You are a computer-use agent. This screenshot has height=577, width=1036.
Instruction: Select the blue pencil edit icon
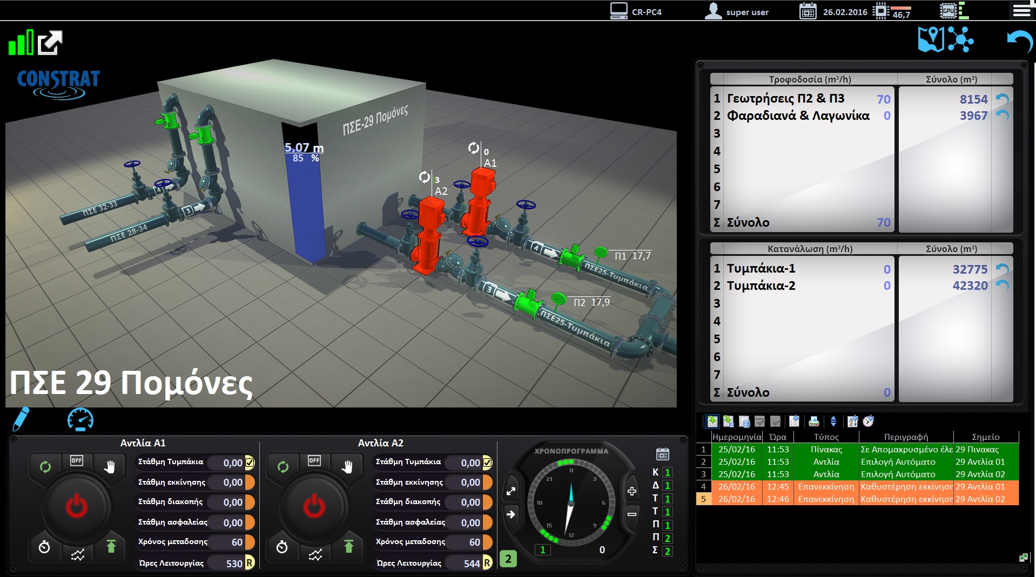[21, 419]
